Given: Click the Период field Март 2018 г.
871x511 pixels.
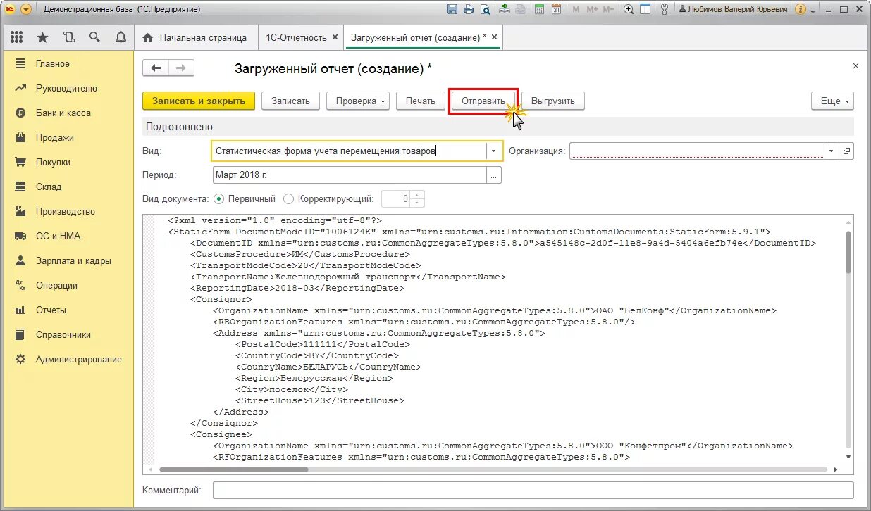Looking at the screenshot, I should click(x=350, y=175).
